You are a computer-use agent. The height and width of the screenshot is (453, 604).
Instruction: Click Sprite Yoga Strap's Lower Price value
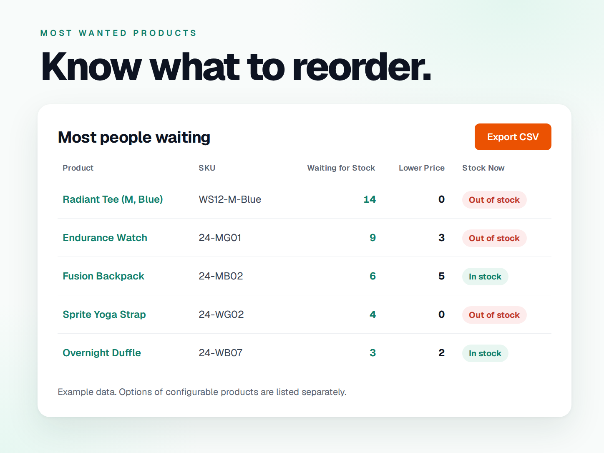click(441, 315)
